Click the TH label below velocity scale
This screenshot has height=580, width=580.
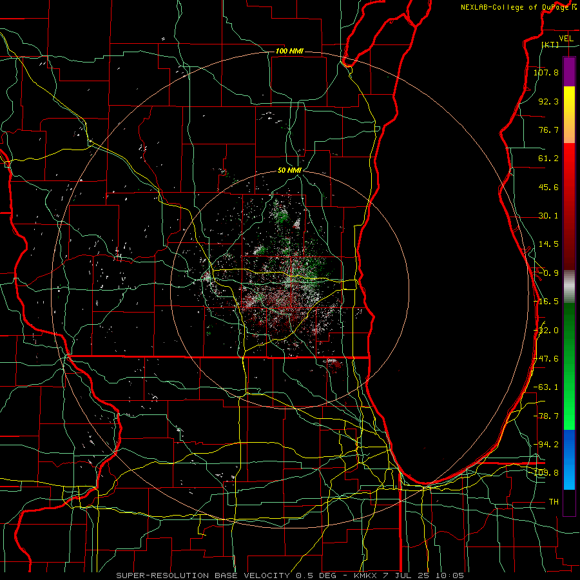(554, 502)
